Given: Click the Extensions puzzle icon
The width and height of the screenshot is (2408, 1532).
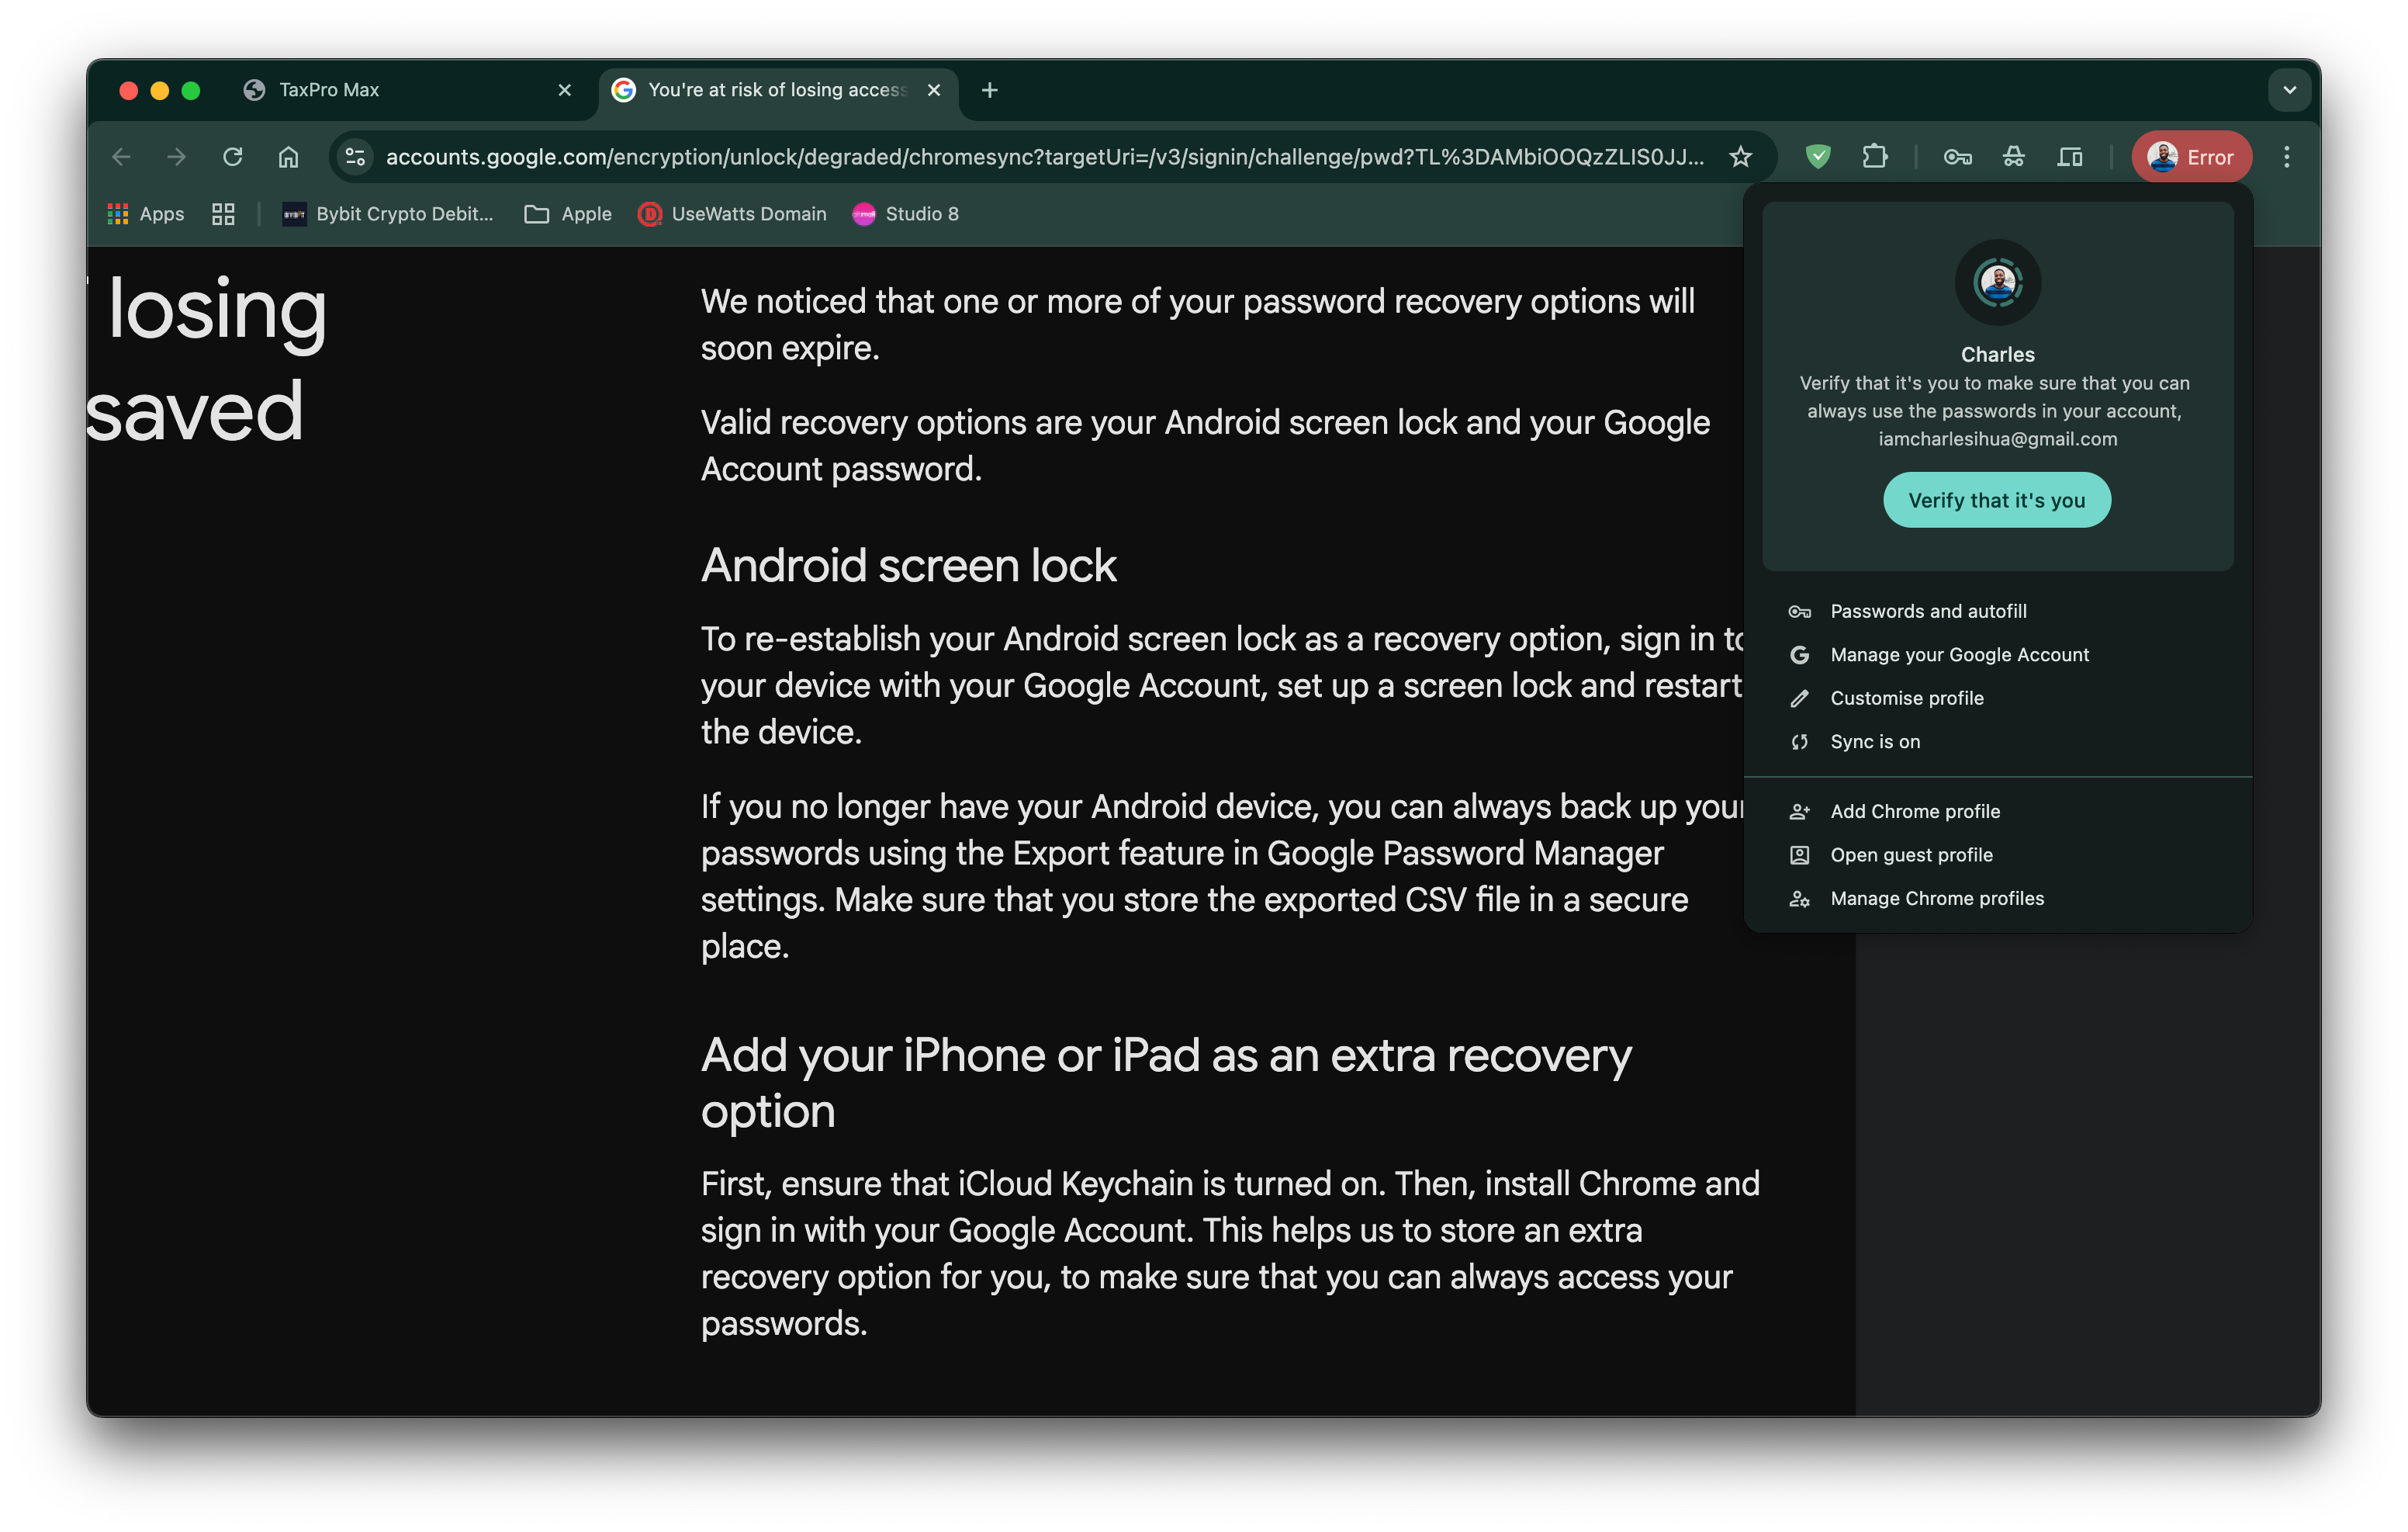Looking at the screenshot, I should (x=1876, y=157).
